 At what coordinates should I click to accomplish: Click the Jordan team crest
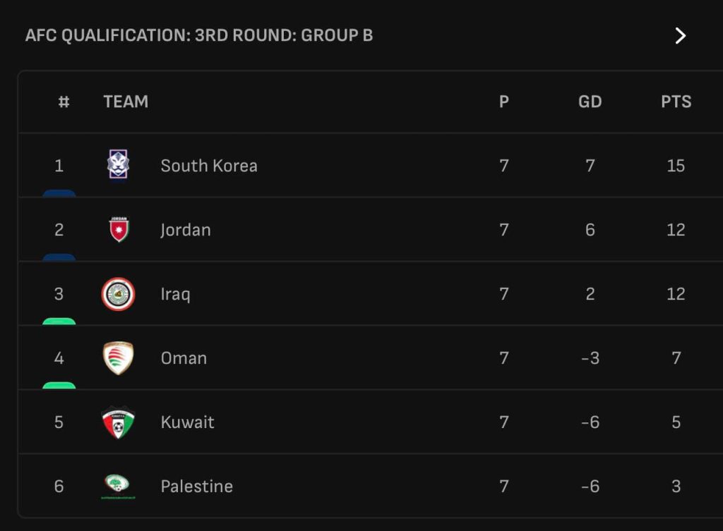119,229
